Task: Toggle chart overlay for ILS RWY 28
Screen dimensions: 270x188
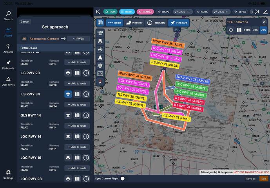Action: (x=68, y=73)
